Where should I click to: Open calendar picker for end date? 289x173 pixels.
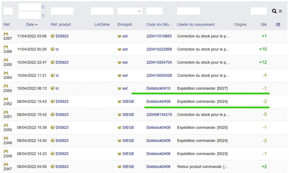43,16
